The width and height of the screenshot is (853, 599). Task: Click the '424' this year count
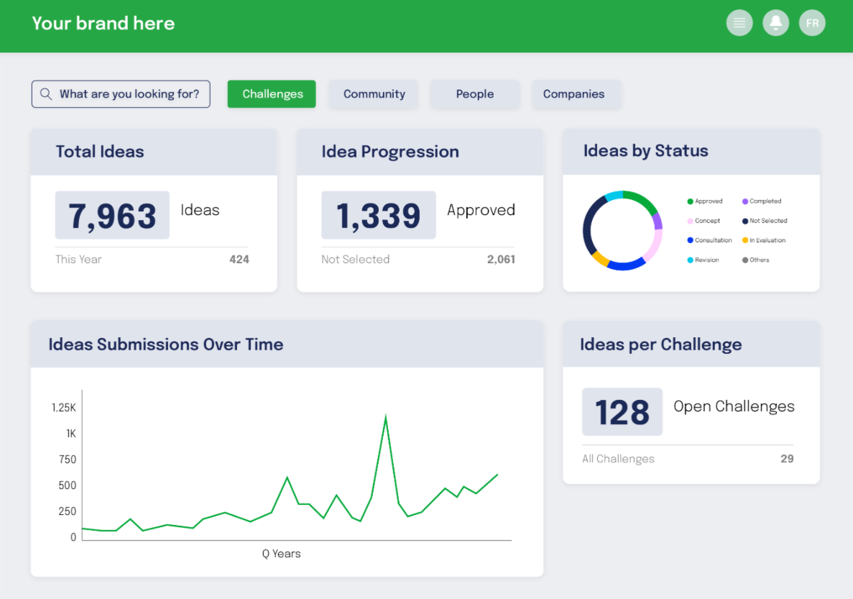tap(239, 260)
